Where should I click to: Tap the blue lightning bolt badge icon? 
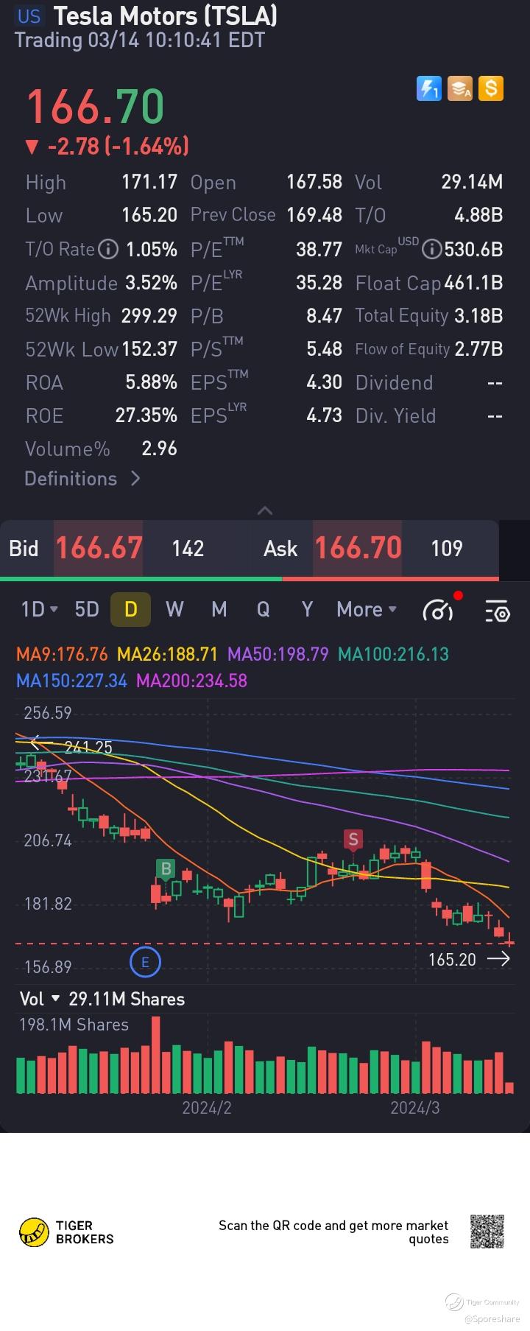428,89
